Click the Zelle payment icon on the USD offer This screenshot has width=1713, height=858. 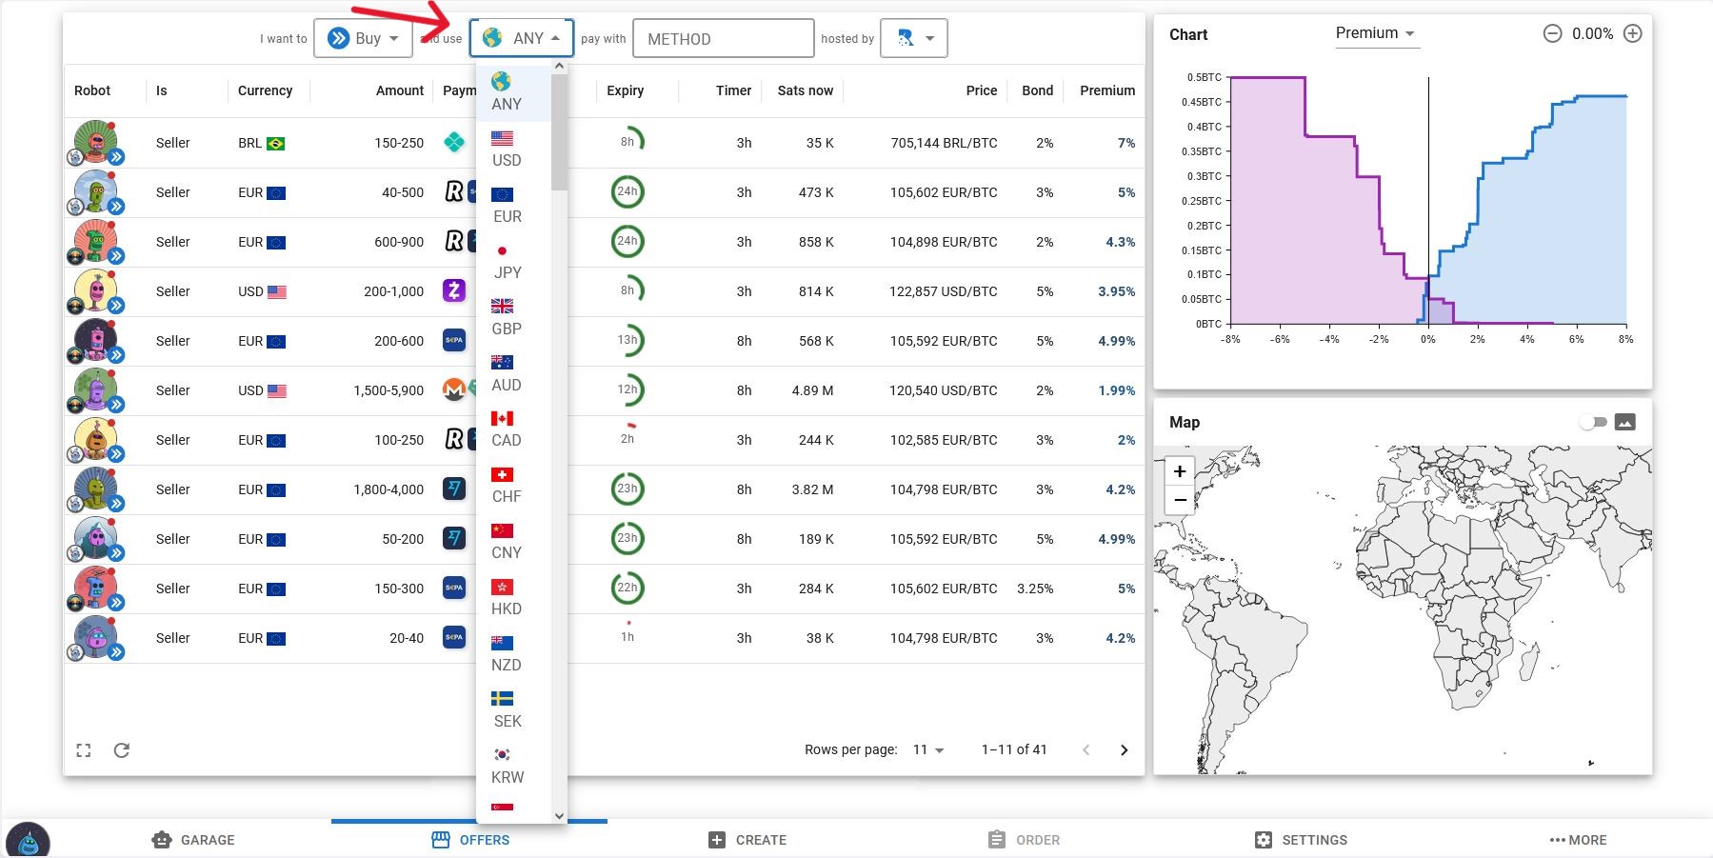(x=454, y=291)
